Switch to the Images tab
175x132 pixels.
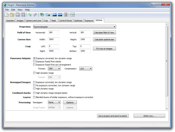point(20,21)
